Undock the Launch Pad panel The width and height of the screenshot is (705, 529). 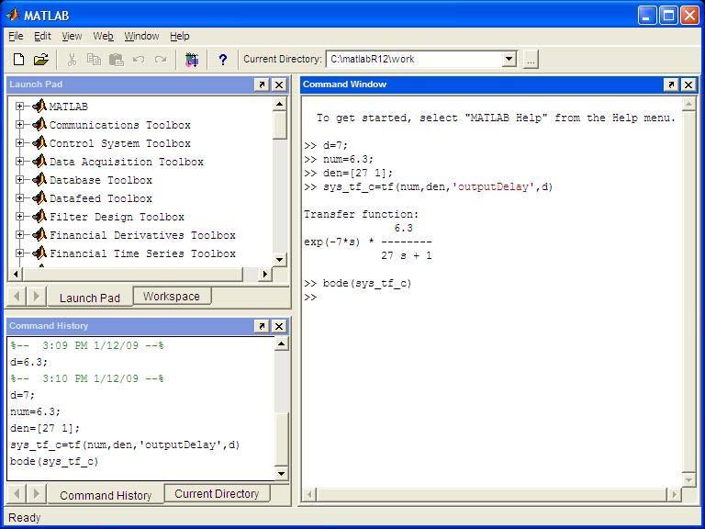[x=262, y=84]
